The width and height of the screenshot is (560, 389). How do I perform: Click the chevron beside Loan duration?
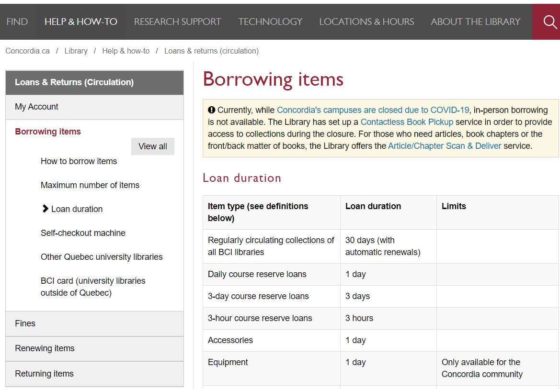point(45,209)
